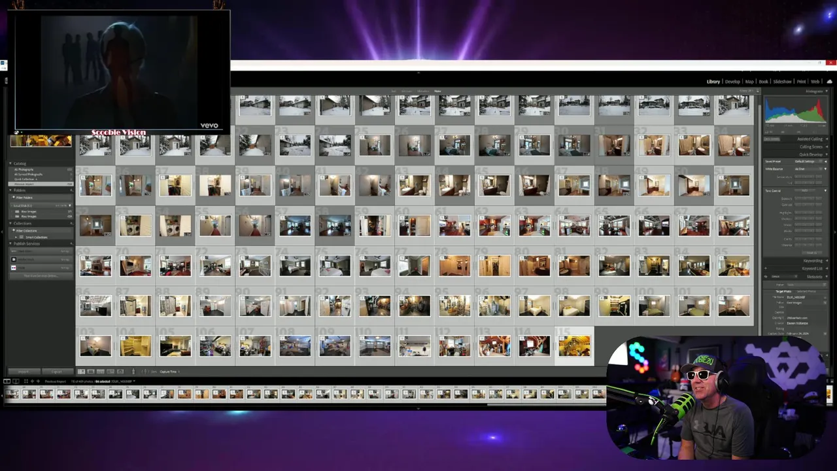Click the Import button
Viewport: 837px width, 471px height.
(x=24, y=372)
